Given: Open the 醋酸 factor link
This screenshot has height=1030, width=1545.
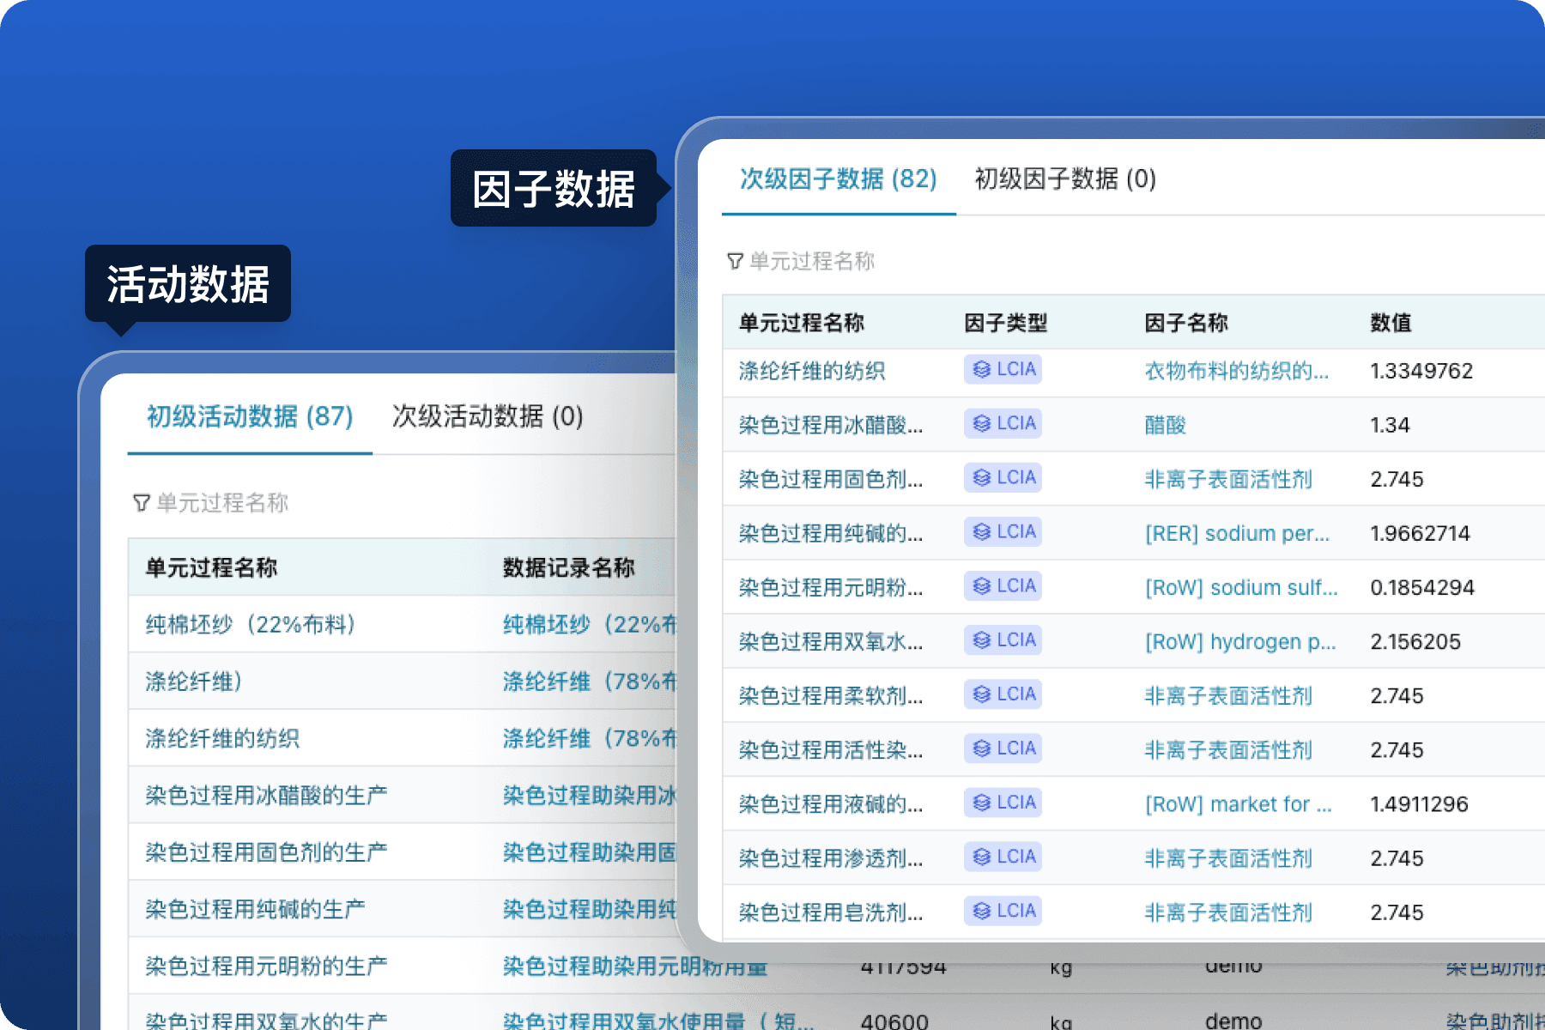Looking at the screenshot, I should 1165,424.
